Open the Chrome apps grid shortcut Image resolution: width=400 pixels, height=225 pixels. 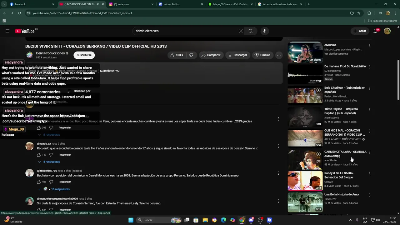coord(4,21)
